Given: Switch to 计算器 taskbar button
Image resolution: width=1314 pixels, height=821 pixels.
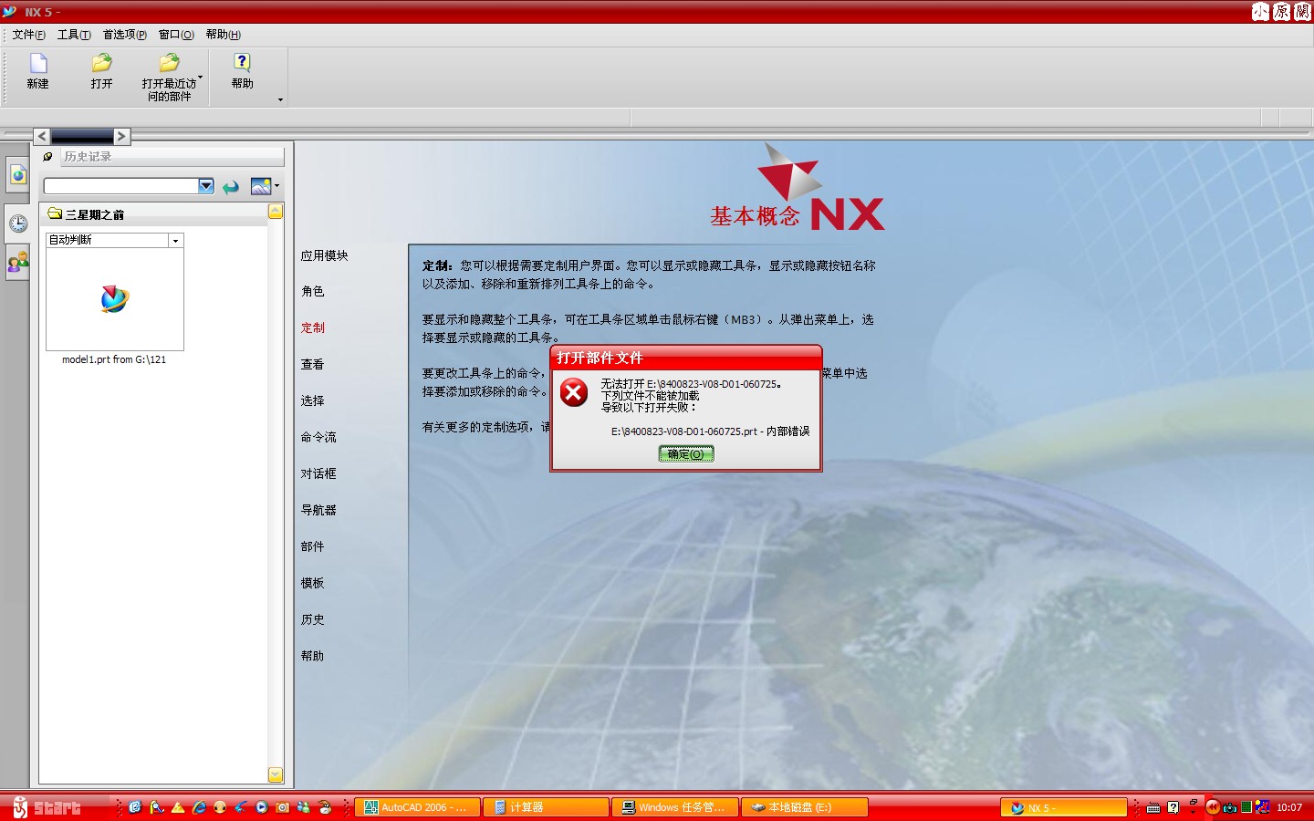Looking at the screenshot, I should click(x=546, y=807).
